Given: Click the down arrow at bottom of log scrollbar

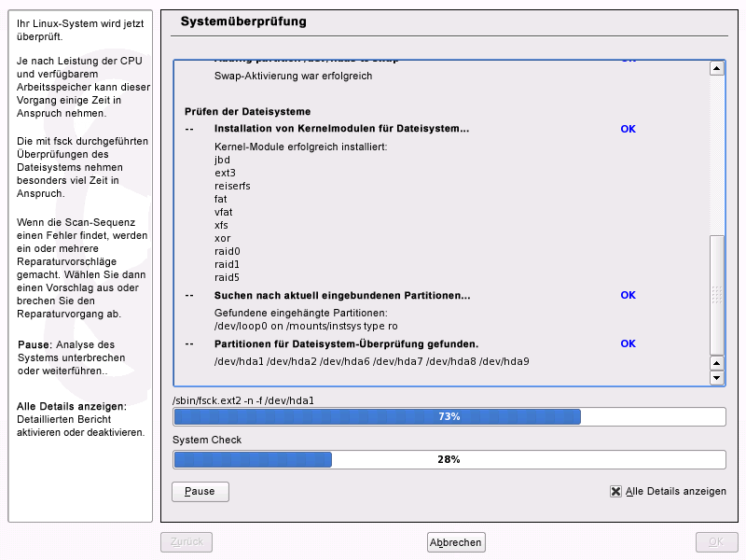Looking at the screenshot, I should coord(716,378).
